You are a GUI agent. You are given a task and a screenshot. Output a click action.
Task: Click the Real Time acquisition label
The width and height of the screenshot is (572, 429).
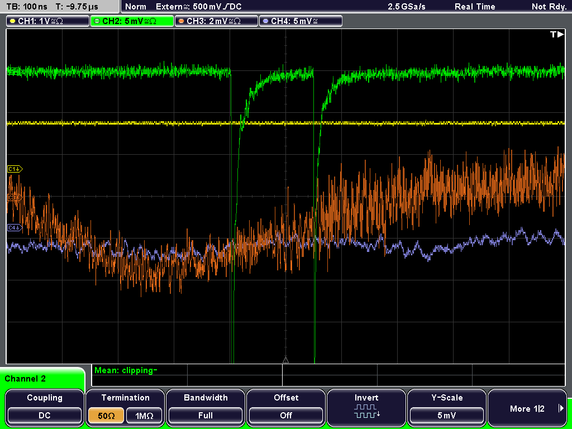click(x=475, y=7)
